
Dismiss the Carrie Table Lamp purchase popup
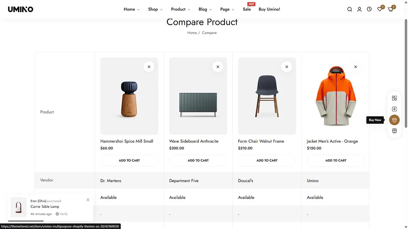(88, 200)
